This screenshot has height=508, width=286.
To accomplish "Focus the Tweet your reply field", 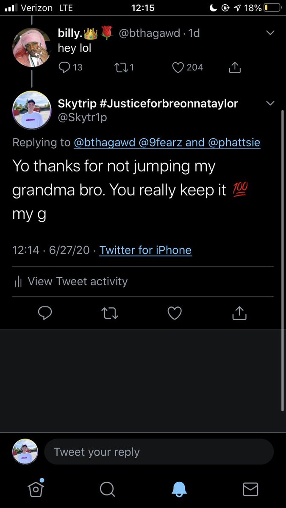I will (x=159, y=452).
